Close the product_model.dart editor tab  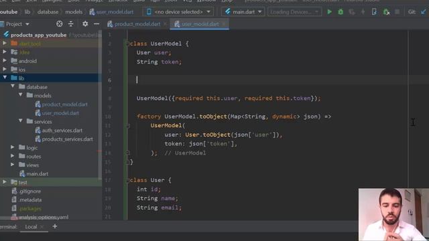(x=165, y=24)
